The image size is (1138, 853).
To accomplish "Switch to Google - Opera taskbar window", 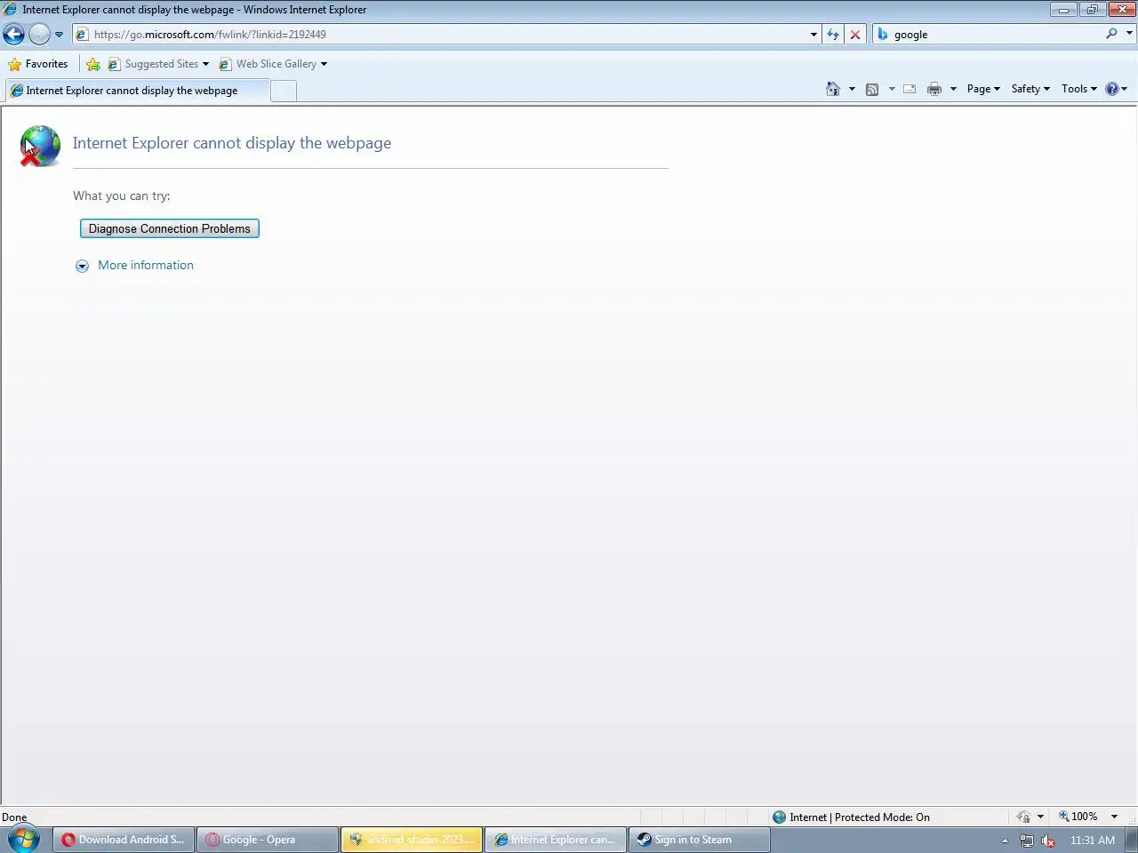I will pyautogui.click(x=268, y=840).
